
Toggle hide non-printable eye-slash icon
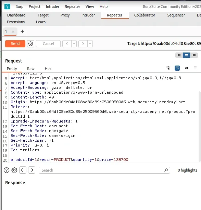168,68
